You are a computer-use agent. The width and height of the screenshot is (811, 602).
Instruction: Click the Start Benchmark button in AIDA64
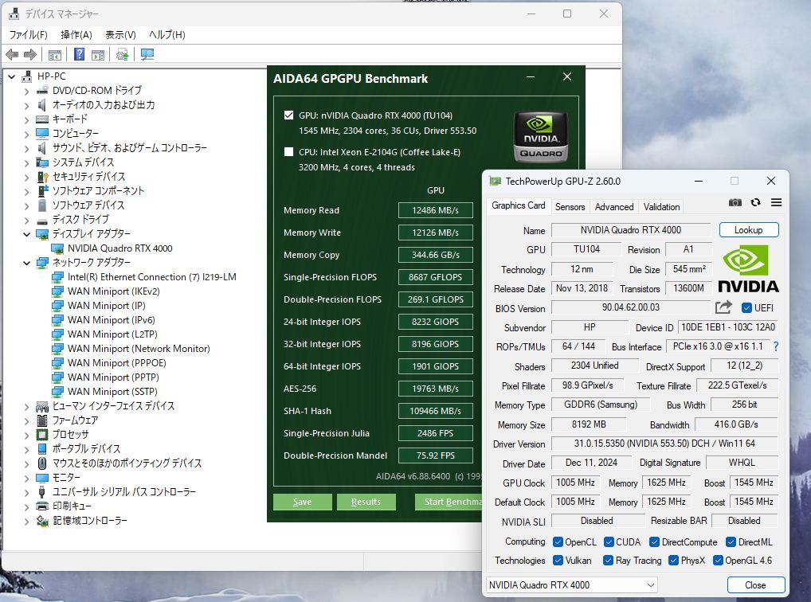[449, 502]
